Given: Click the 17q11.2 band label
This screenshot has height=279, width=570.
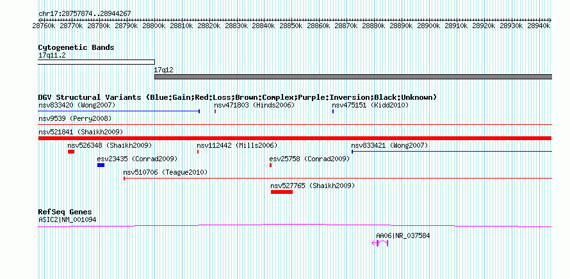Looking at the screenshot, I should point(52,55).
